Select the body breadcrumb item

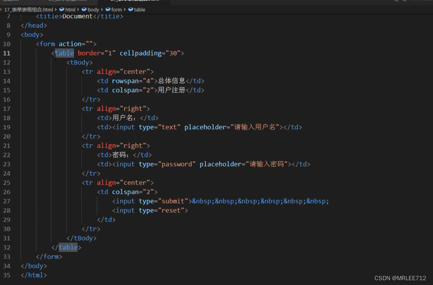[x=90, y=10]
